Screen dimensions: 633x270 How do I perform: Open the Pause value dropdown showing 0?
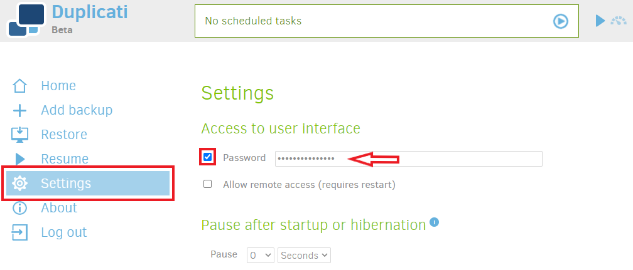(261, 255)
